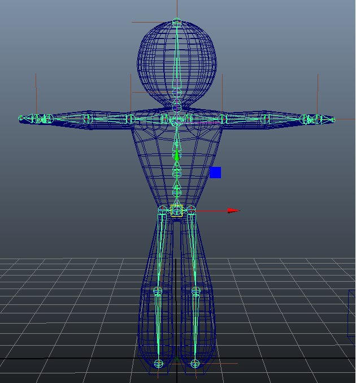The width and height of the screenshot is (356, 383).
Task: Select the ankle joint of screen-left leg
Action: pos(159,363)
